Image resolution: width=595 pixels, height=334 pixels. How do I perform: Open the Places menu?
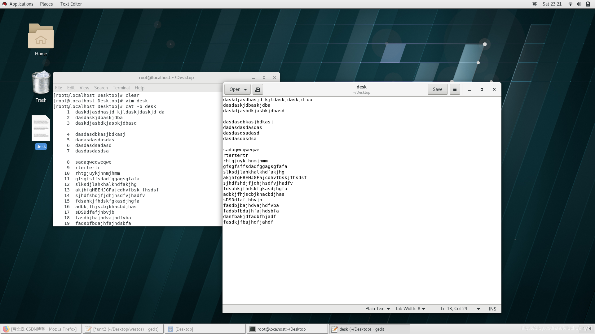[46, 4]
